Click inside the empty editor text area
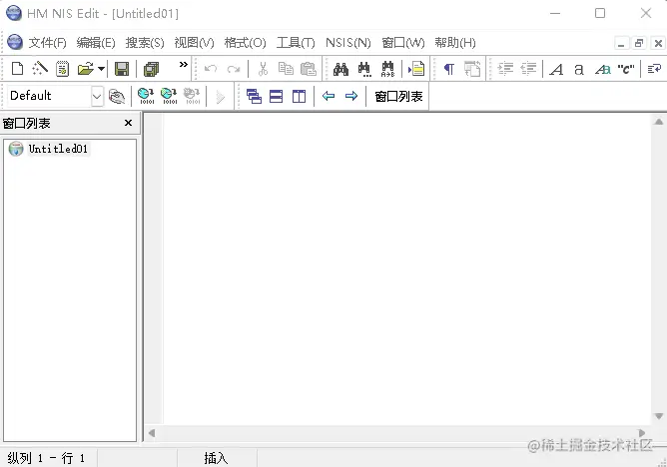Screen dimensions: 667x467 [x=407, y=269]
